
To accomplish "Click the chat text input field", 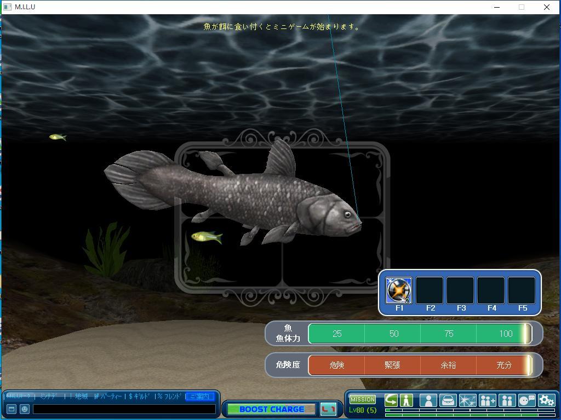I will [x=124, y=409].
